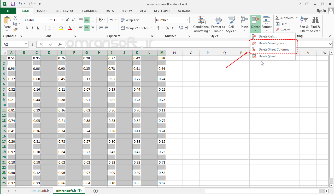Apply the red Font Color

(x=70, y=28)
